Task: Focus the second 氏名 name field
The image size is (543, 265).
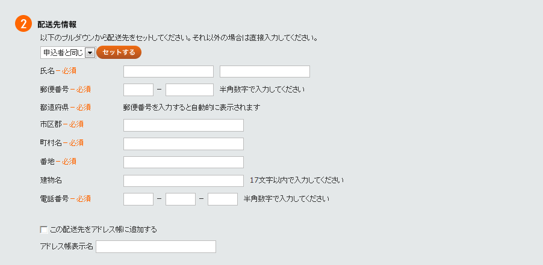Action: (x=265, y=72)
